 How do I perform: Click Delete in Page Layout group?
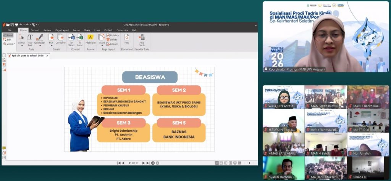coord(112,40)
